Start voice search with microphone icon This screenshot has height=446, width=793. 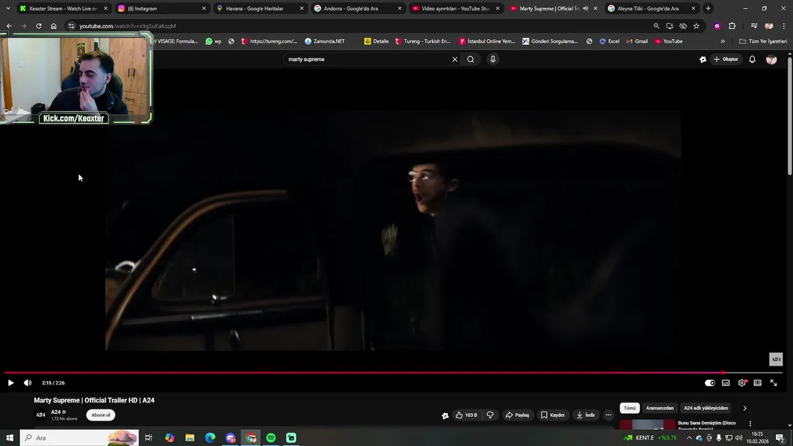point(493,59)
